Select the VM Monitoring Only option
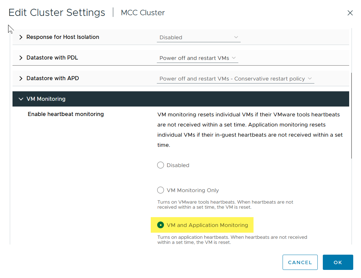This screenshot has height=278, width=361. click(x=161, y=190)
